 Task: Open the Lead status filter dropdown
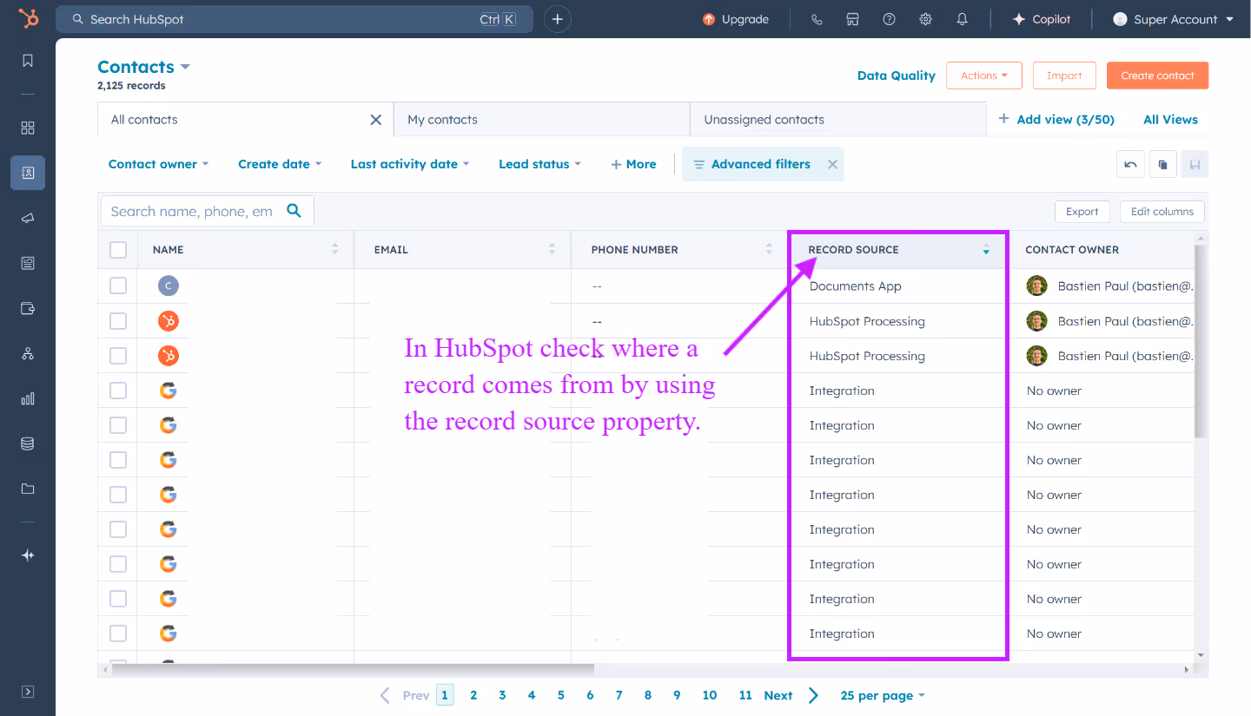[539, 164]
